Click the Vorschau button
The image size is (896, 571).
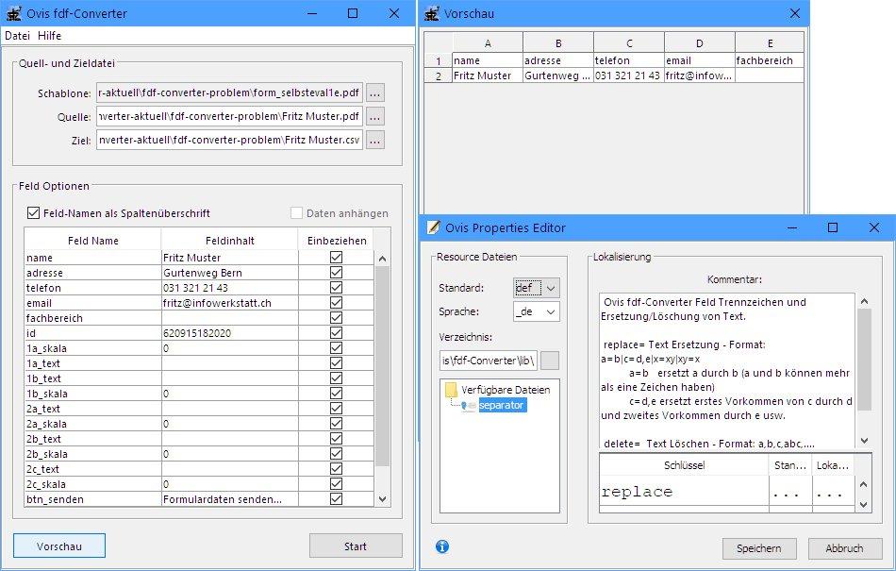click(59, 546)
